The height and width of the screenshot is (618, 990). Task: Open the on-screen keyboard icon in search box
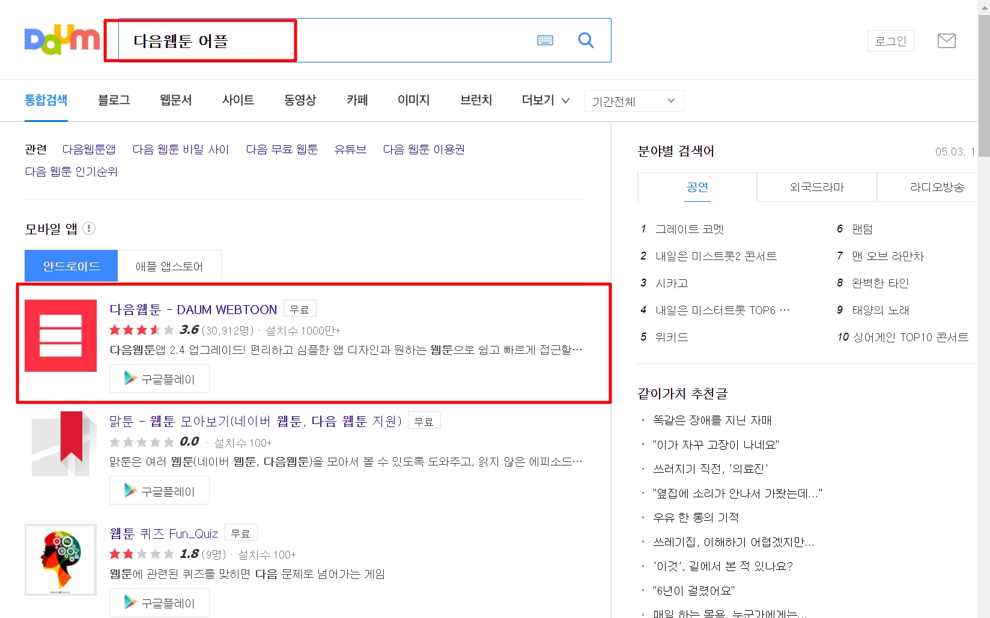point(545,40)
